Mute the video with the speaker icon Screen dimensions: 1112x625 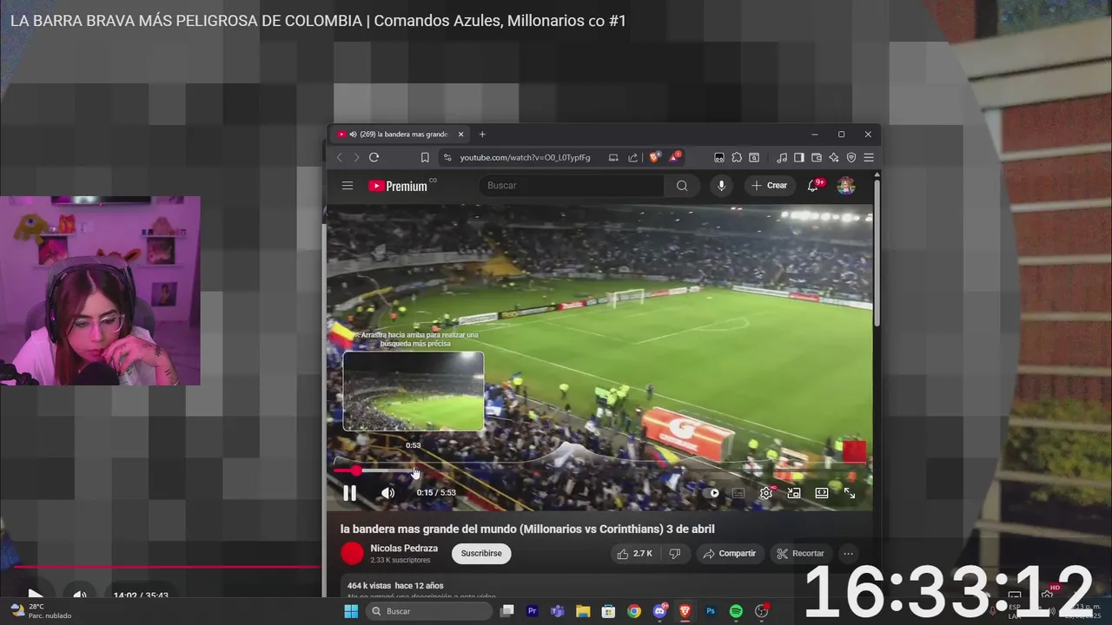(x=387, y=493)
